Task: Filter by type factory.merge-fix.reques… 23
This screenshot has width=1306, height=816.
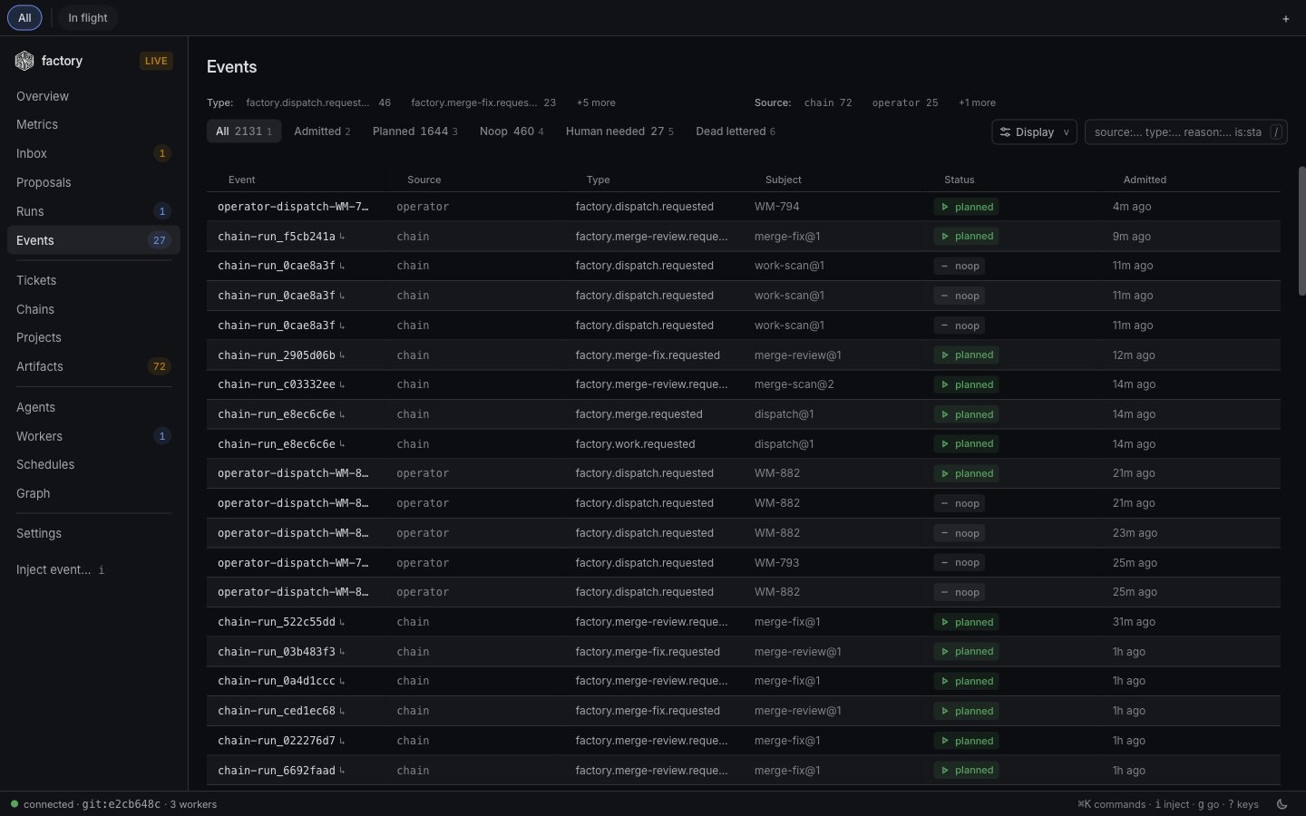Action: [483, 103]
